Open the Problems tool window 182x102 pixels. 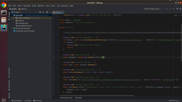[x=17, y=101]
